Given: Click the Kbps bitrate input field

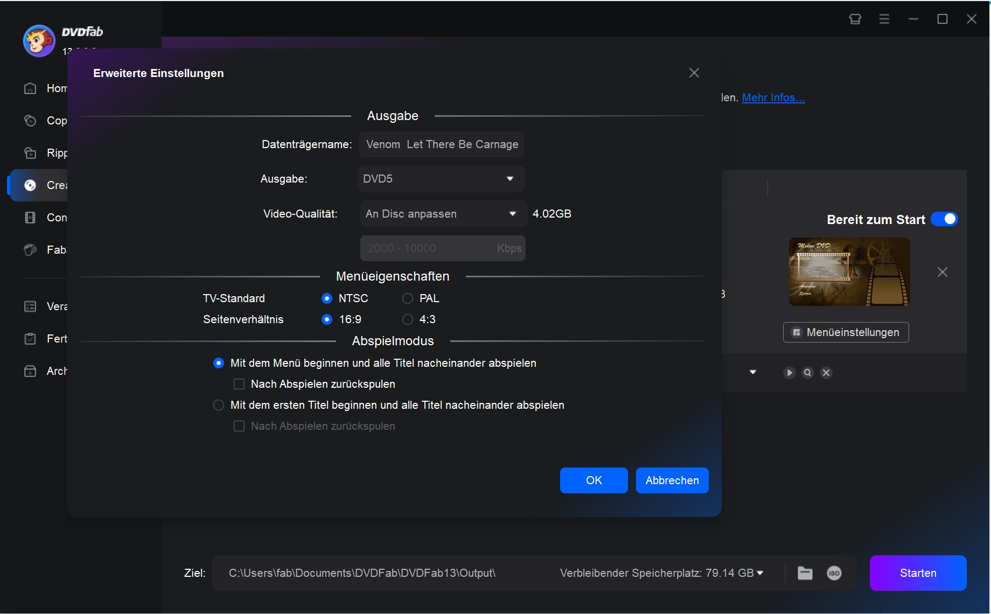Looking at the screenshot, I should (443, 248).
